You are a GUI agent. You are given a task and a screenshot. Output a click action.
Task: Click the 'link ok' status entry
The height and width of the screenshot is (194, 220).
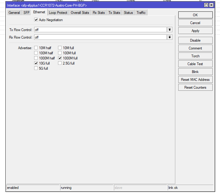coord(190,188)
